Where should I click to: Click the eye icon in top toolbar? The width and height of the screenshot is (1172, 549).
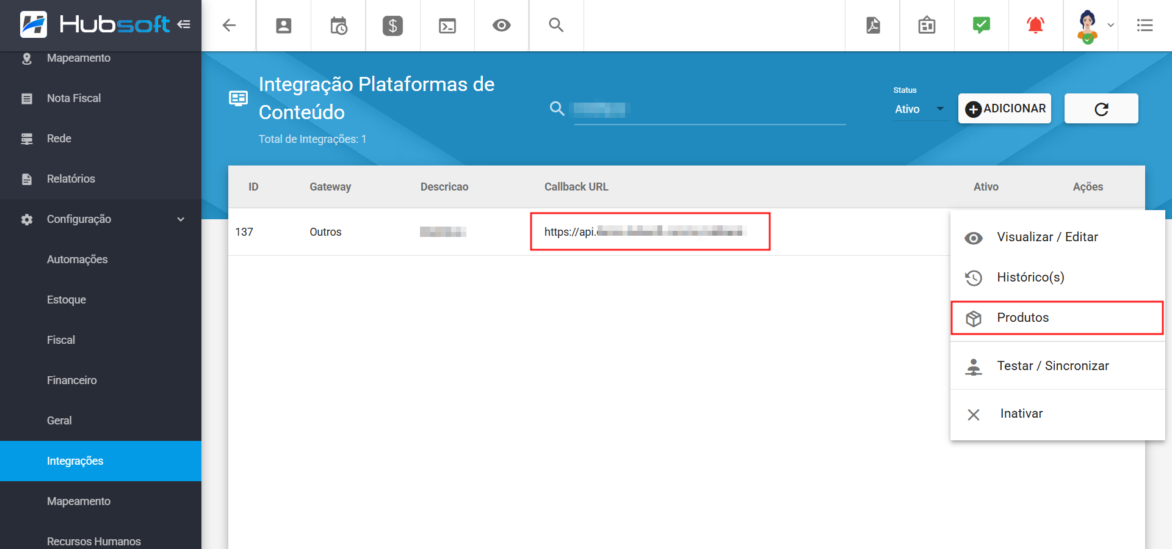(x=502, y=26)
